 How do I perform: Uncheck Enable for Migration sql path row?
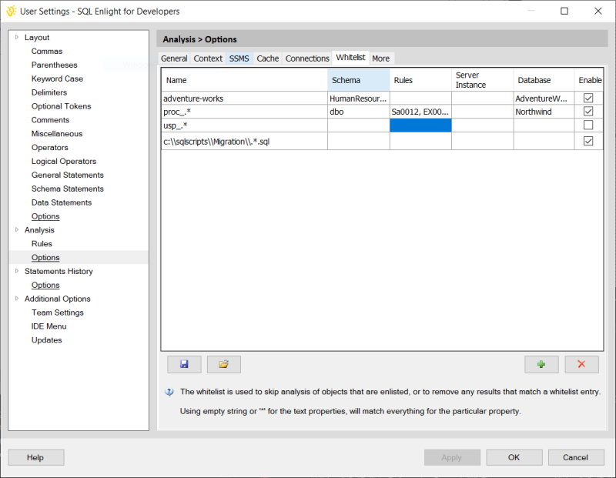pyautogui.click(x=588, y=141)
